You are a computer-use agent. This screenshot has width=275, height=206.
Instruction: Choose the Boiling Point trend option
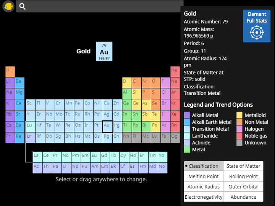coord(243,176)
